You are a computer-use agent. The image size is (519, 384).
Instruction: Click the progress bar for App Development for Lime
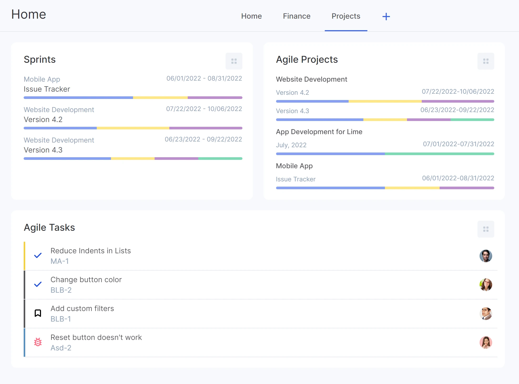coord(385,154)
